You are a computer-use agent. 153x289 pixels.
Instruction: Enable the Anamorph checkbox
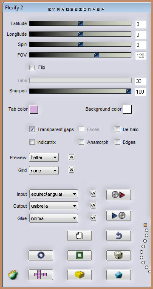coord(81,142)
